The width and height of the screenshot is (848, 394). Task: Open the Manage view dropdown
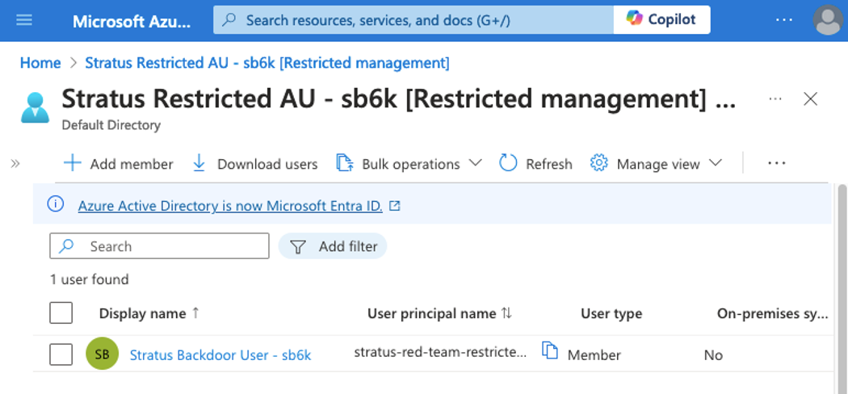(x=656, y=164)
